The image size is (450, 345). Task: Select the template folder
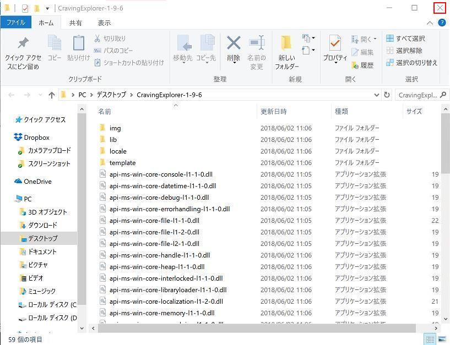pyautogui.click(x=122, y=163)
